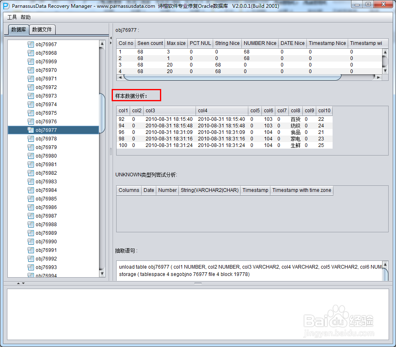This screenshot has height=347, width=396.
Task: Click the table icon beside obj76982
Action: 31,173
